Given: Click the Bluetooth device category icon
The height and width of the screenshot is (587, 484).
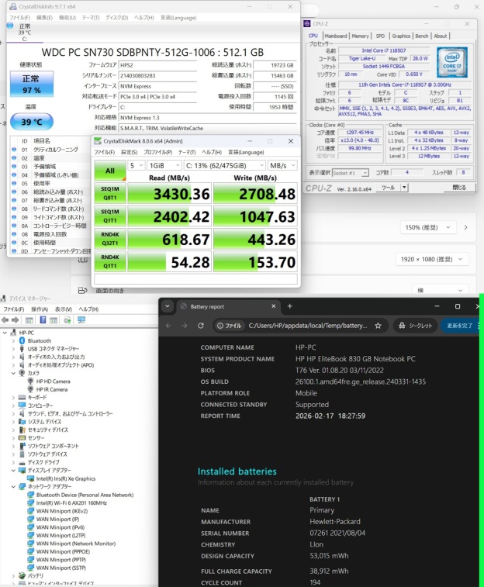Looking at the screenshot, I should 22,340.
